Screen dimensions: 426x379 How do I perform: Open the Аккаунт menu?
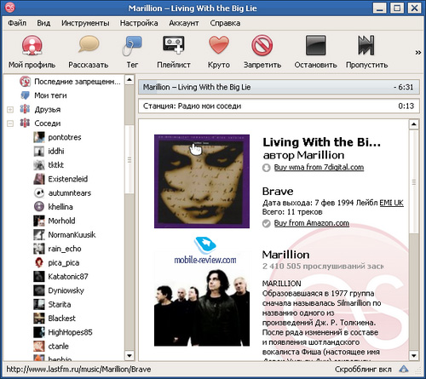click(184, 23)
